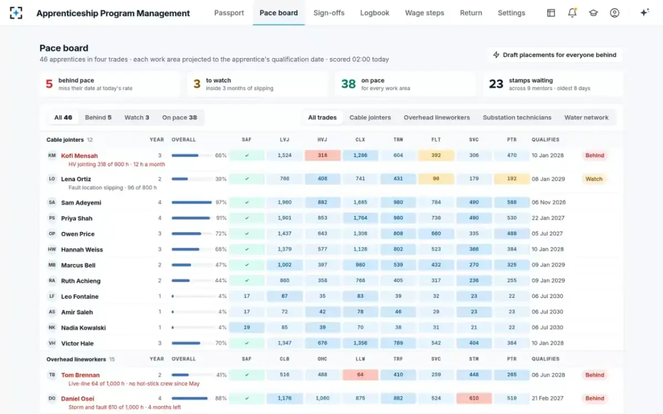The height and width of the screenshot is (414, 663).
Task: Switch to the Passport tab
Action: point(229,13)
